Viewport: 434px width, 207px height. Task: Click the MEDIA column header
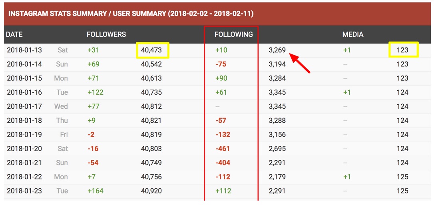pyautogui.click(x=353, y=35)
